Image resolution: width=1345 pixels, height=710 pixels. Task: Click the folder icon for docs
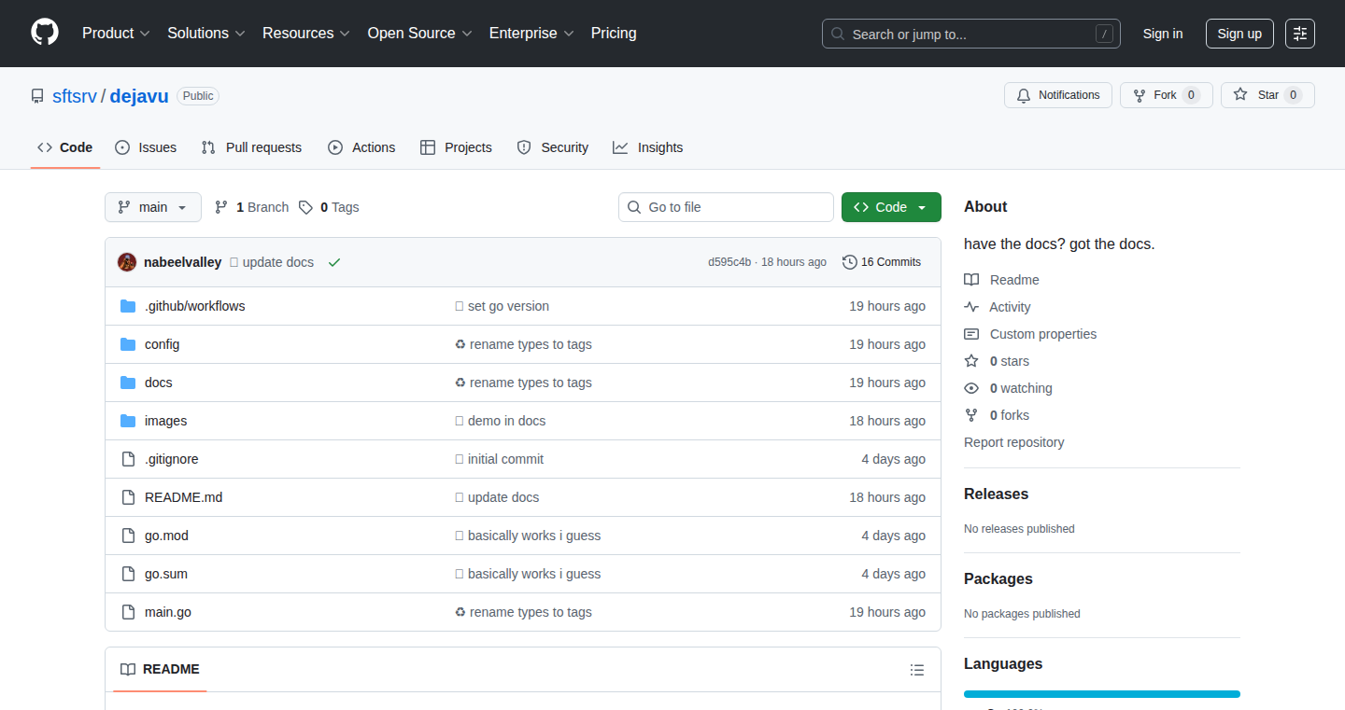coord(128,383)
